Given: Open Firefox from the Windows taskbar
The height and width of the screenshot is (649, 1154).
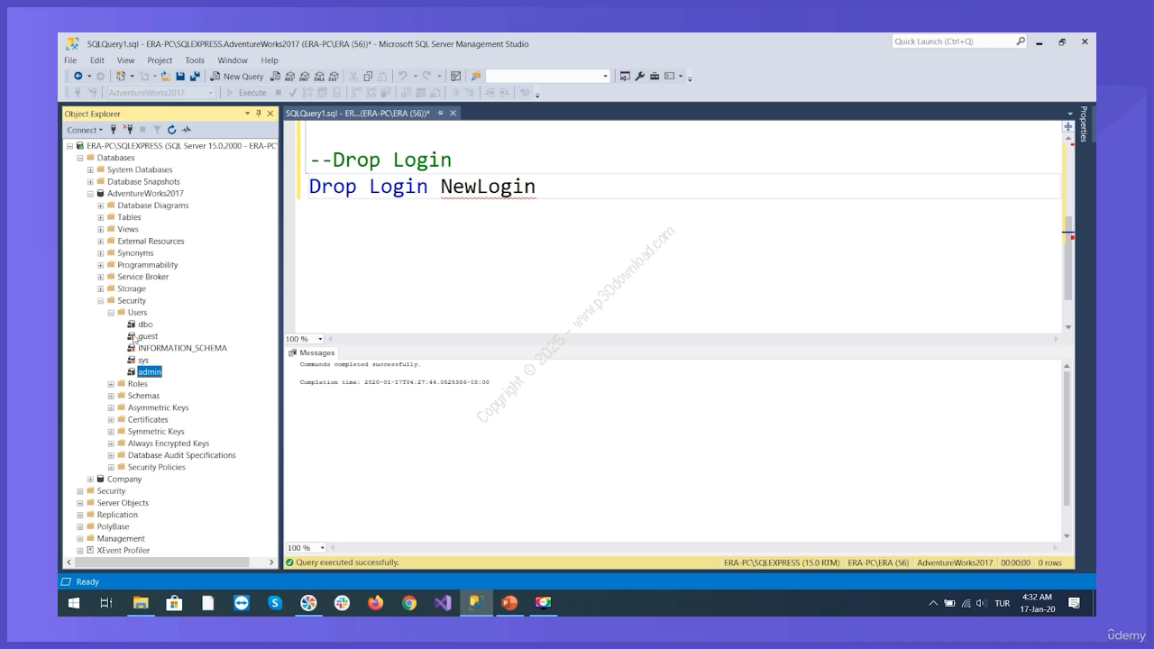Looking at the screenshot, I should click(x=376, y=603).
